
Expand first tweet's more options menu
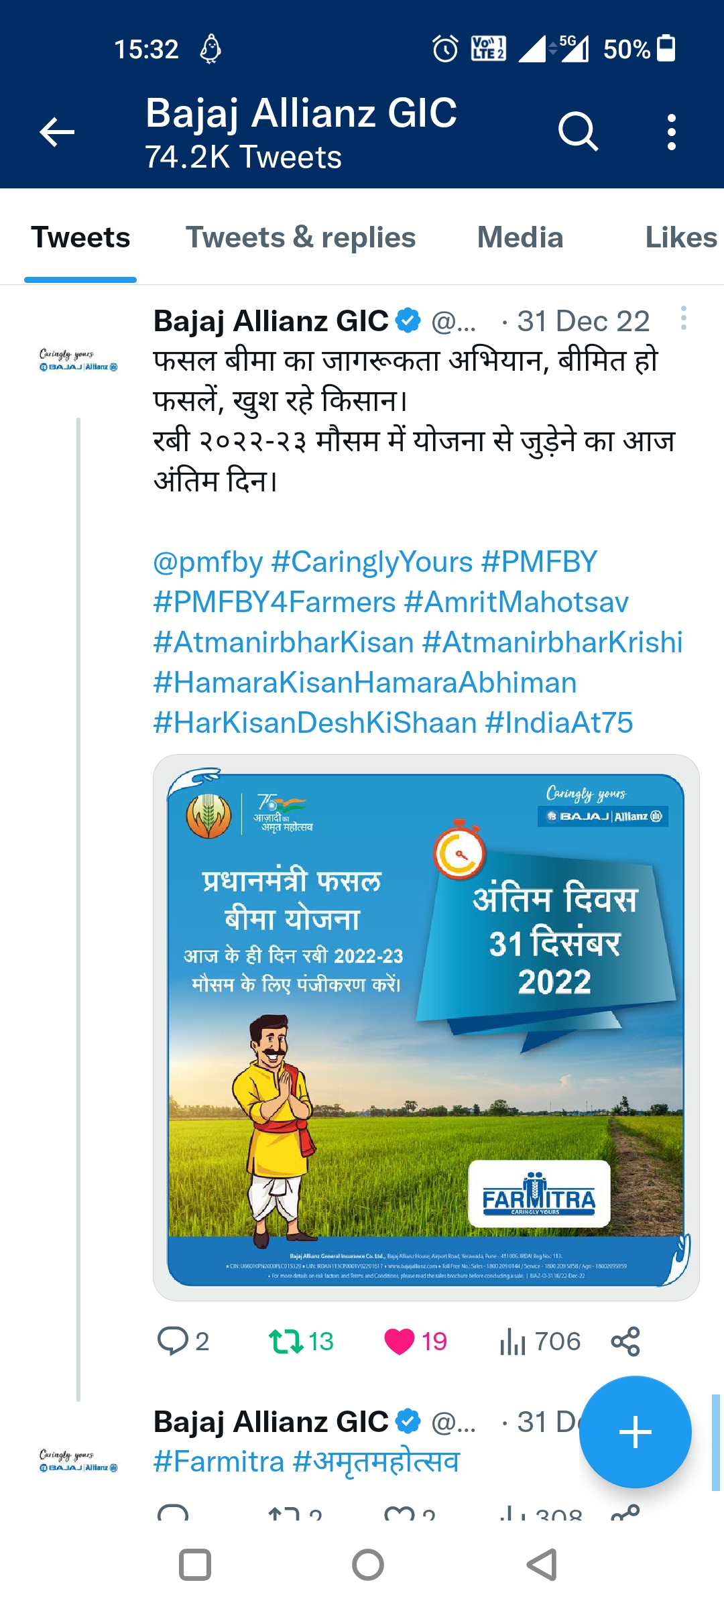pyautogui.click(x=683, y=318)
